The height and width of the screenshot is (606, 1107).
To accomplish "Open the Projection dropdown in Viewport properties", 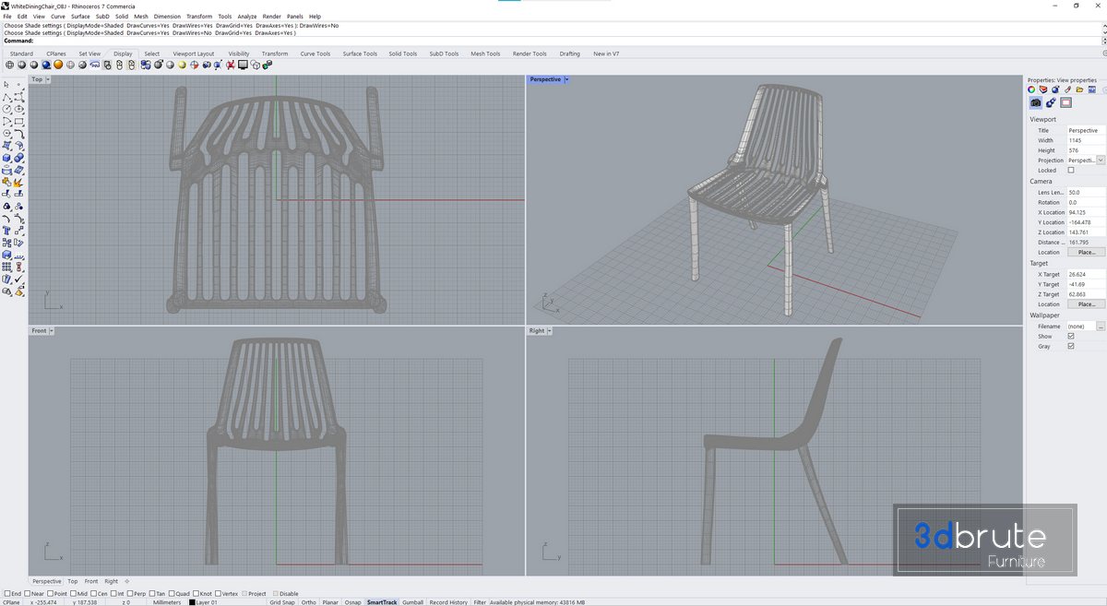I will [x=1101, y=160].
